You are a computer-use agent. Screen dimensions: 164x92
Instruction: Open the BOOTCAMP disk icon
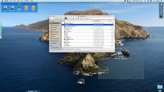point(12,8)
